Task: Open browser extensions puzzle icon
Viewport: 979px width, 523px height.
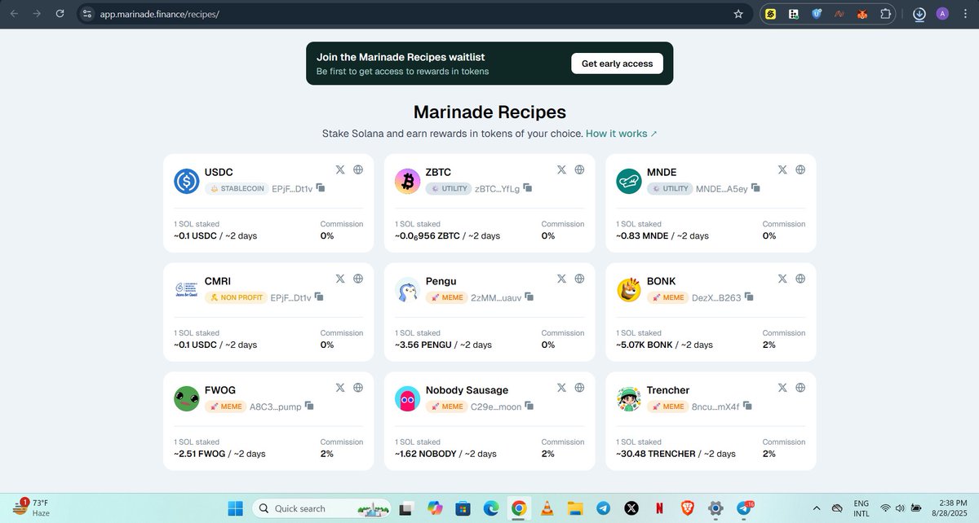Action: pos(885,14)
